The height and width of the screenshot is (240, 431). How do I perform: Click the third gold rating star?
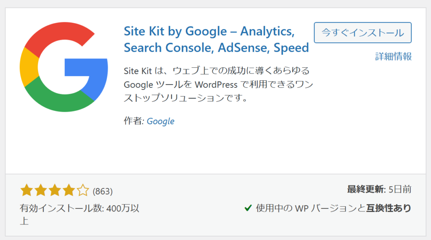point(55,191)
